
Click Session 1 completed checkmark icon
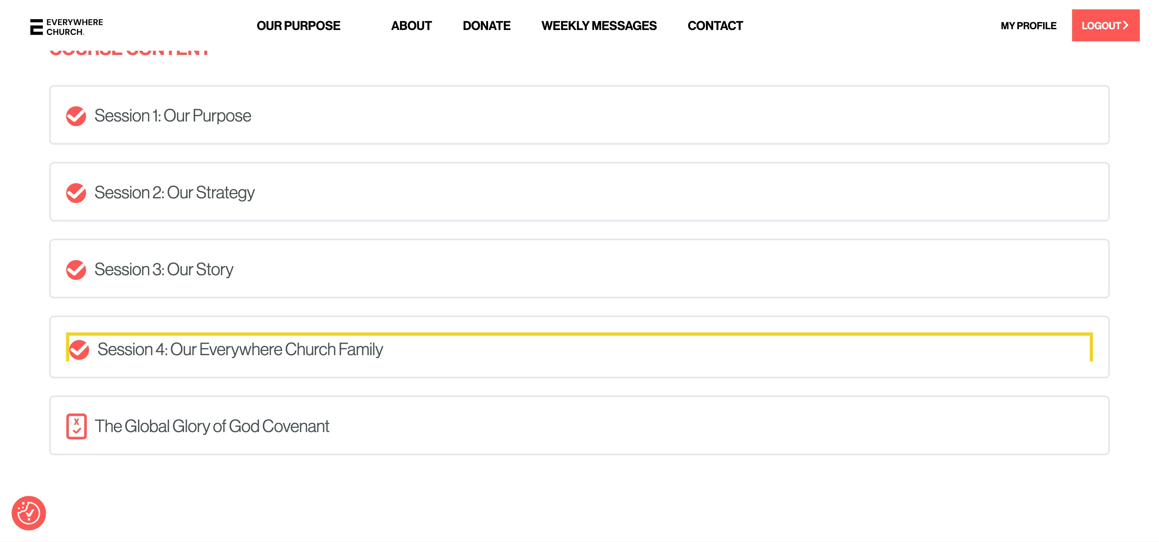[x=76, y=116]
